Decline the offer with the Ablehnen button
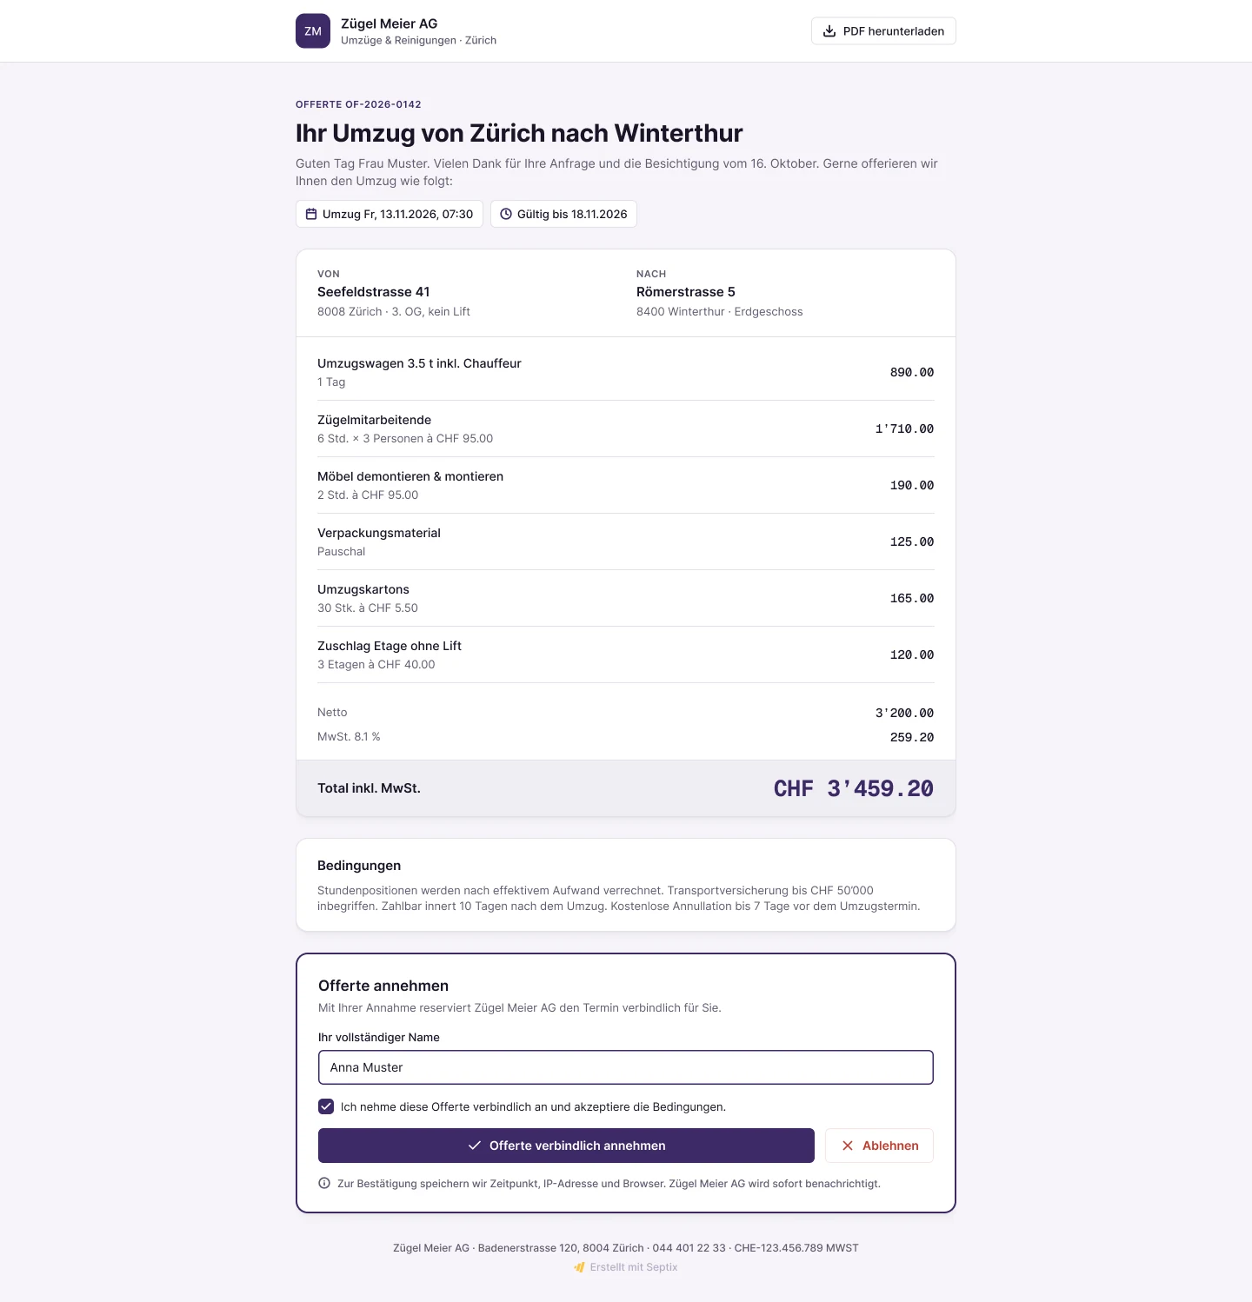 coord(879,1146)
